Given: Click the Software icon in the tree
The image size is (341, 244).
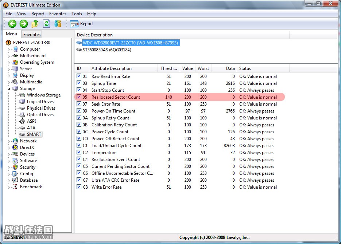Looking at the screenshot, I should click(x=15, y=161).
